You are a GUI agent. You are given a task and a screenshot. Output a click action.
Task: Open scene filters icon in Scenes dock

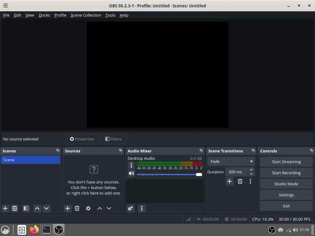(26, 208)
